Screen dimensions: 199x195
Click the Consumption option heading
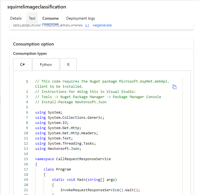34,44
